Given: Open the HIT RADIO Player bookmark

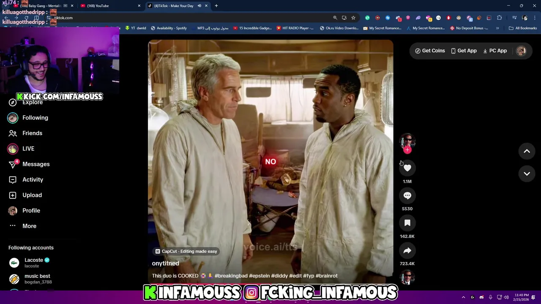Looking at the screenshot, I should pos(295,28).
